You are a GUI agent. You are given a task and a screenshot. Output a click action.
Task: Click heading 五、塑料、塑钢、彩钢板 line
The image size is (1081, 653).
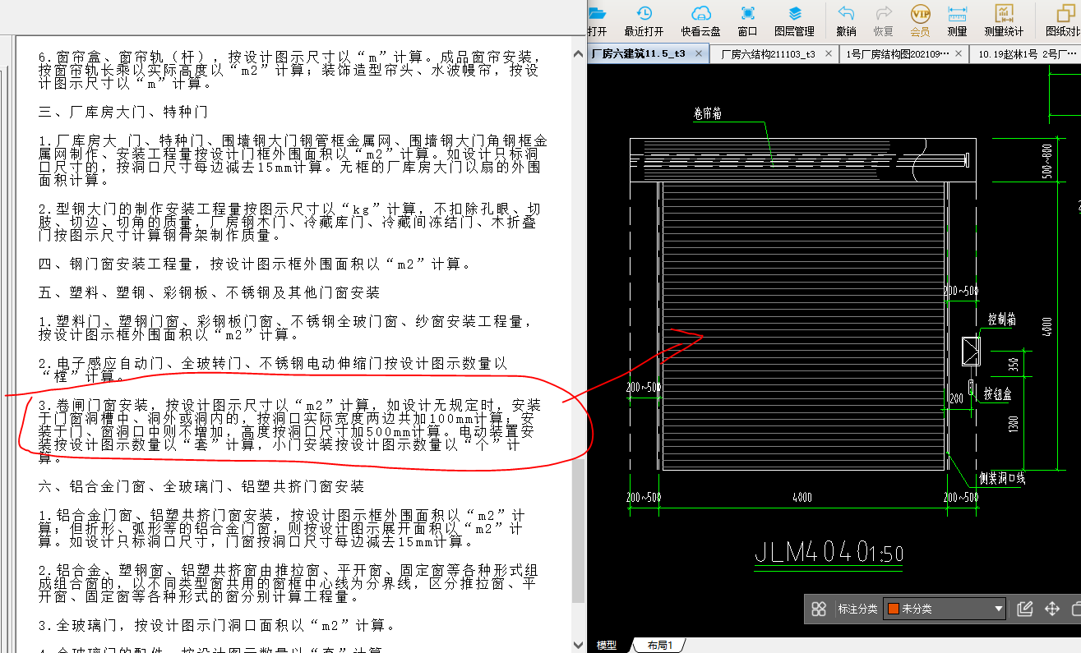pos(209,292)
